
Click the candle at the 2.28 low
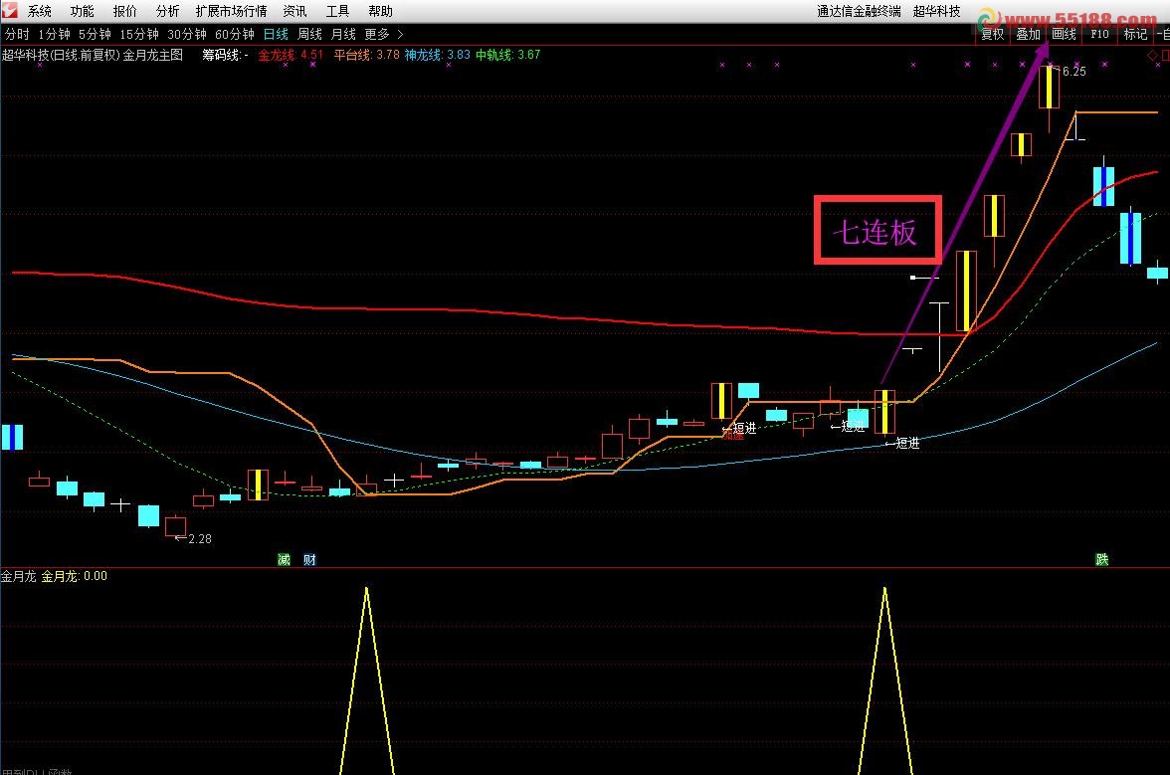pyautogui.click(x=176, y=525)
